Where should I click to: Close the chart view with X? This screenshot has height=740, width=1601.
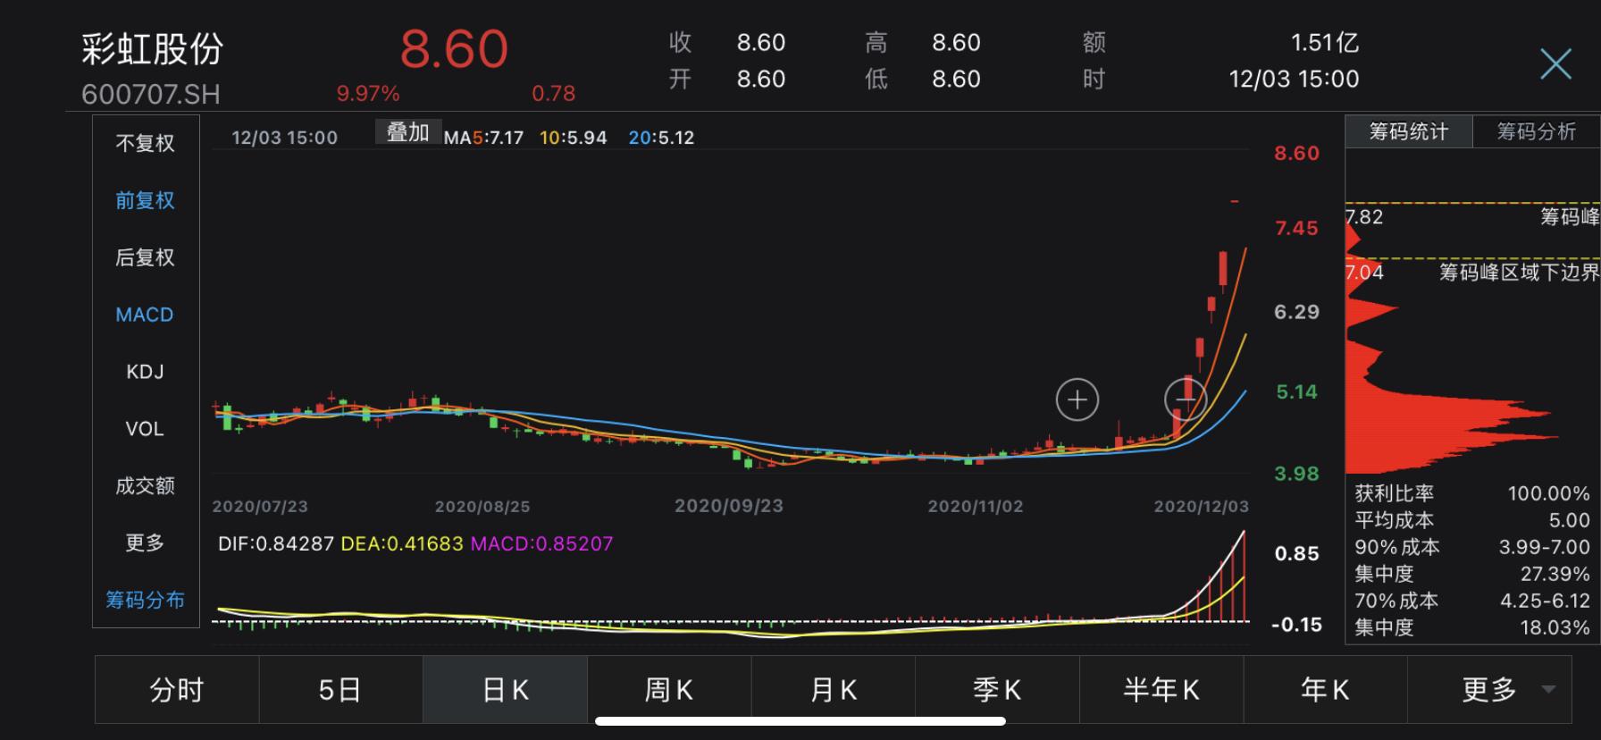click(x=1555, y=63)
